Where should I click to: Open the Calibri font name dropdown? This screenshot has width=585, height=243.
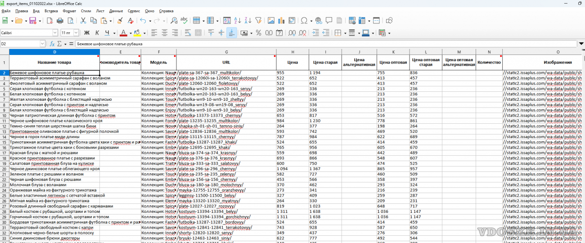click(x=55, y=33)
